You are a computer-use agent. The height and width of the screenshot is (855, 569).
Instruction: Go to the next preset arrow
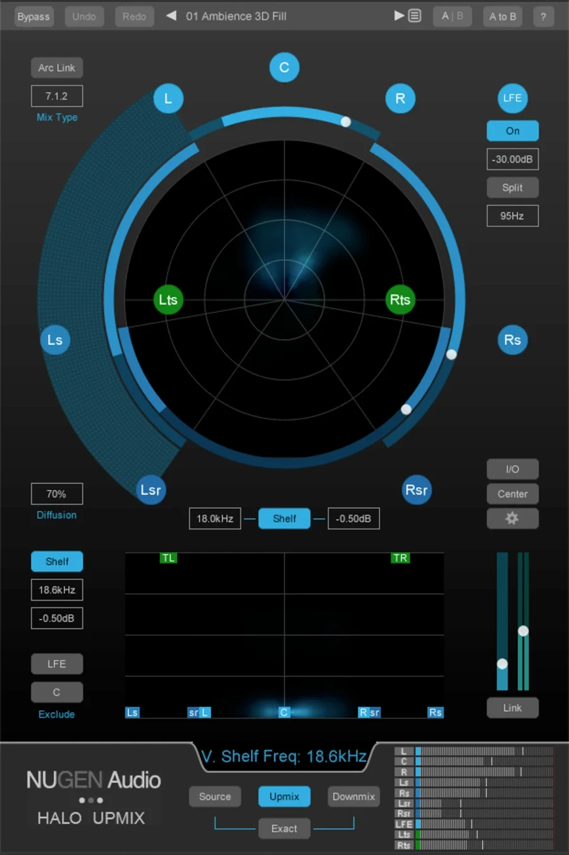399,16
